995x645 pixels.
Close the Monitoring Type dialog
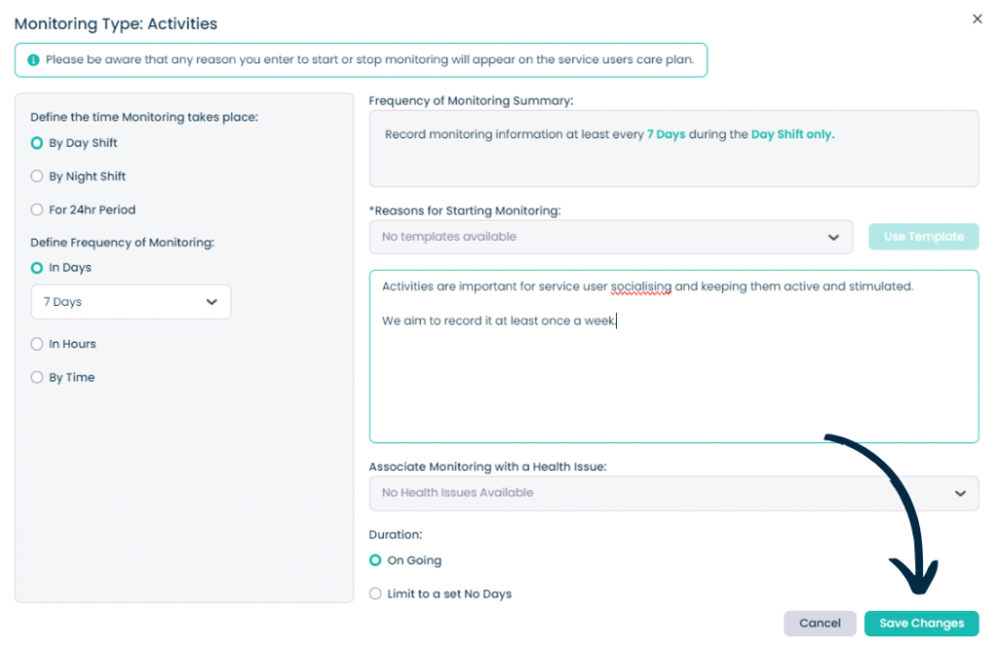pos(977,19)
